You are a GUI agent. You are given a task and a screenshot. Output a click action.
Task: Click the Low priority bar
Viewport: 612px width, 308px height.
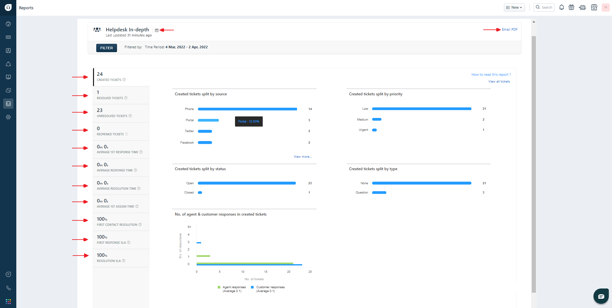tap(422, 109)
